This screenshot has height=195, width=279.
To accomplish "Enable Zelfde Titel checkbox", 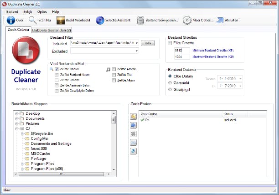I will [114, 75].
